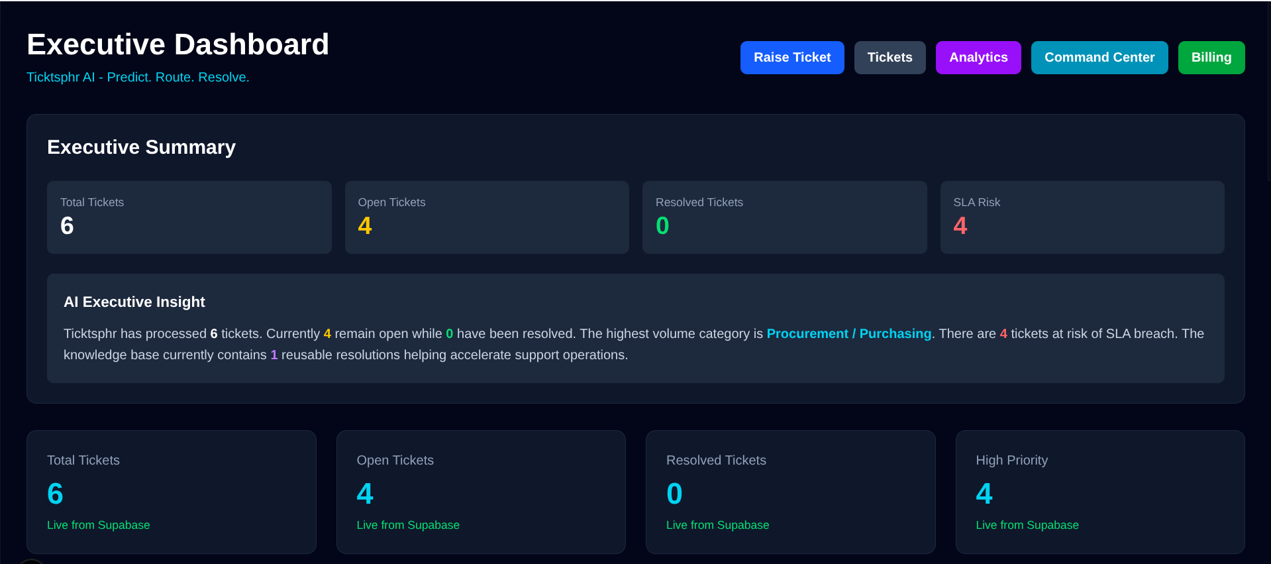This screenshot has width=1271, height=564.
Task: Open the Command Center
Action: click(x=1099, y=58)
